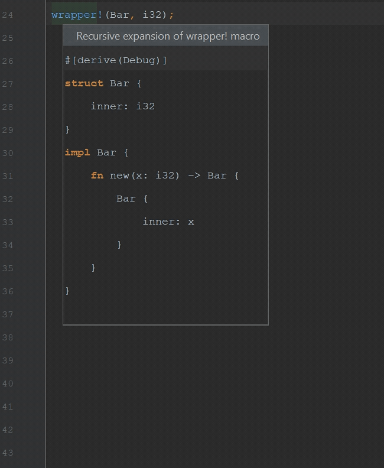Screen dimensions: 384x468
Task: Click line number 30 in the gutter
Action: point(8,153)
